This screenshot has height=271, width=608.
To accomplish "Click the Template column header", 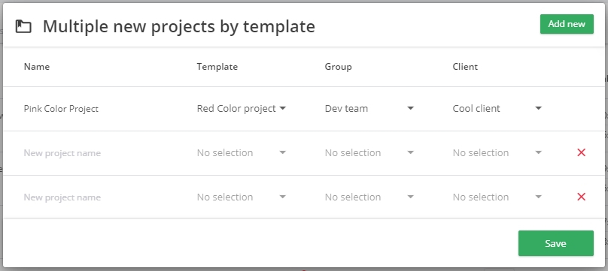I will coord(217,67).
